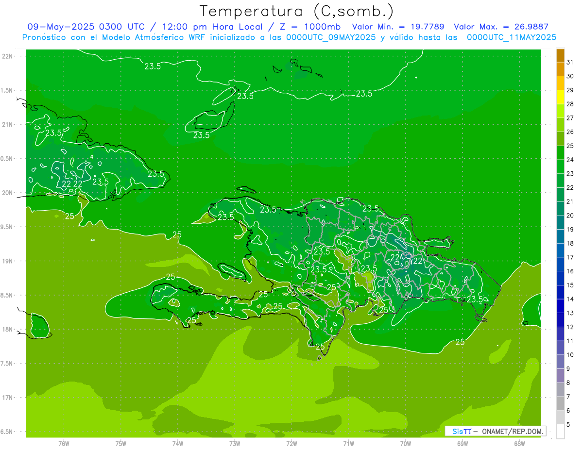Click the 70W longitude label
Viewport: 583px width, 450px height.
coord(406,444)
